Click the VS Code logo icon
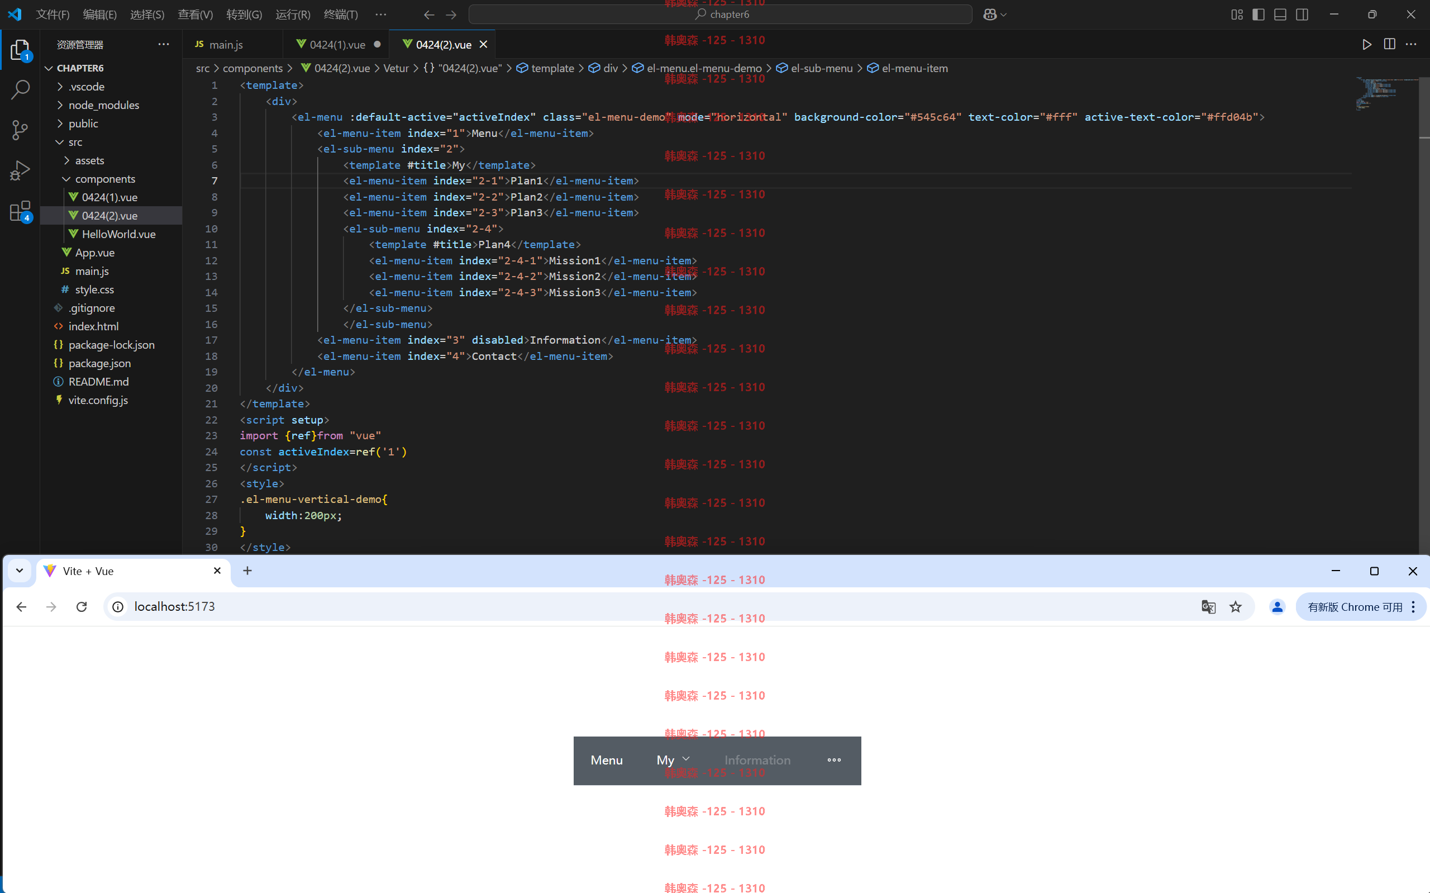 (x=15, y=14)
